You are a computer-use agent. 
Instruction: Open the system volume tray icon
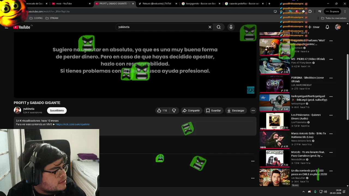(325, 192)
